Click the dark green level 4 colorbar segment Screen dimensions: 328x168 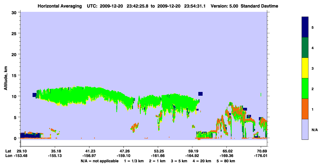(x=305, y=48)
